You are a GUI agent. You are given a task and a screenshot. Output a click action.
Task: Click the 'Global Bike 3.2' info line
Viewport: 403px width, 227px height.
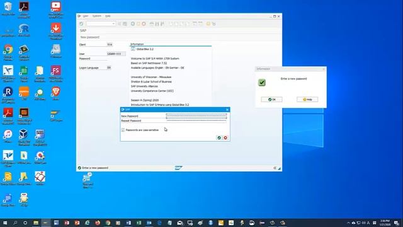click(145, 49)
